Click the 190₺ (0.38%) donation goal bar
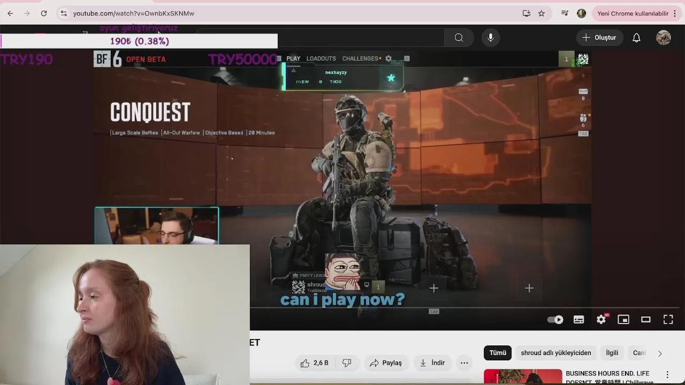This screenshot has width=685, height=385. tap(139, 41)
